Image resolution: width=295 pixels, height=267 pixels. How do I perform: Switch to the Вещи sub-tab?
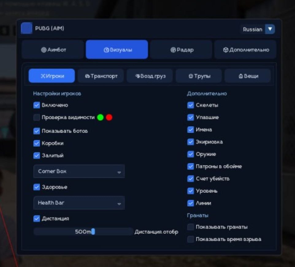coord(247,76)
